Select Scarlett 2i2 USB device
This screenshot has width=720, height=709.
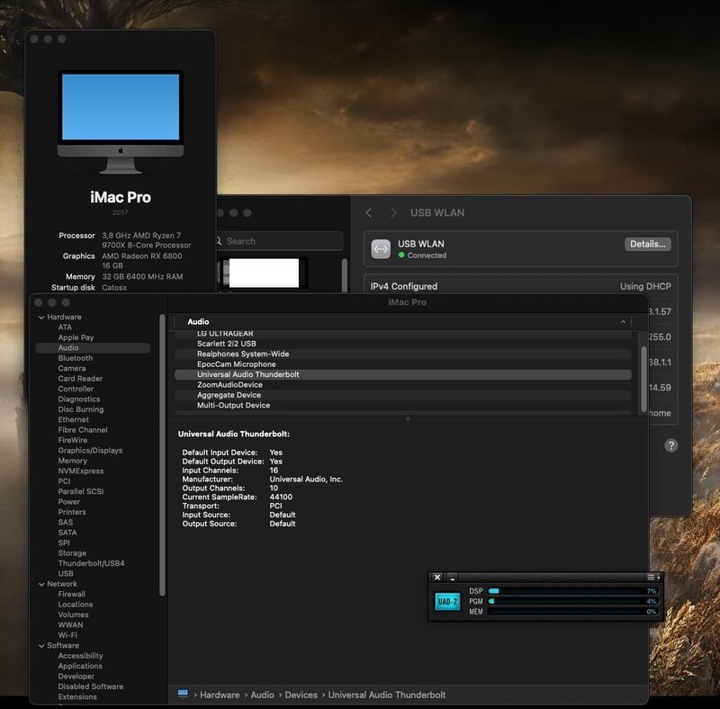point(226,344)
